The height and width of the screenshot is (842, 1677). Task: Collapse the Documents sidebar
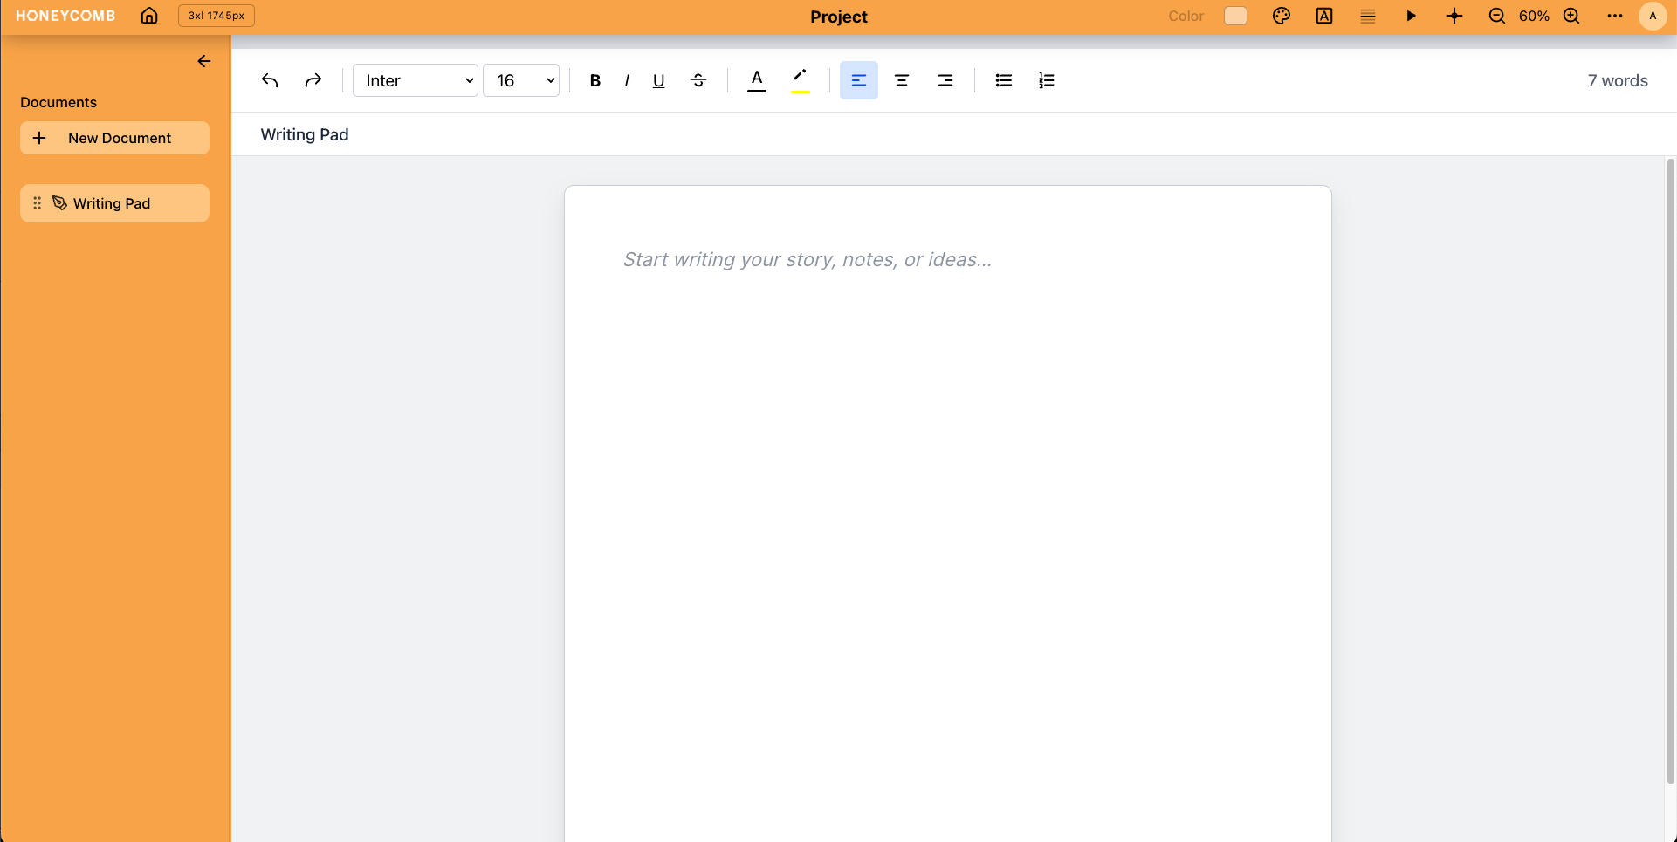(x=204, y=61)
